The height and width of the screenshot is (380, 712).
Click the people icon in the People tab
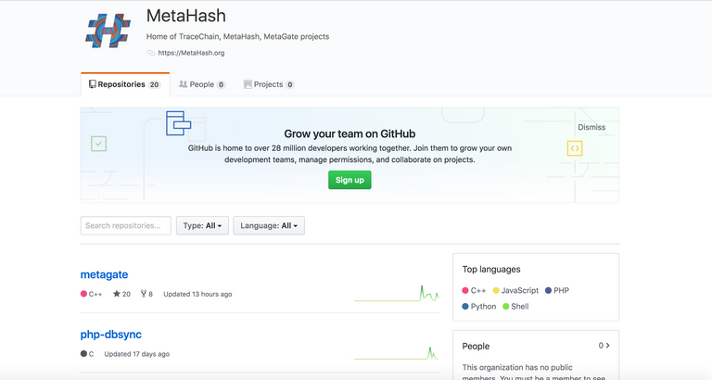point(183,84)
